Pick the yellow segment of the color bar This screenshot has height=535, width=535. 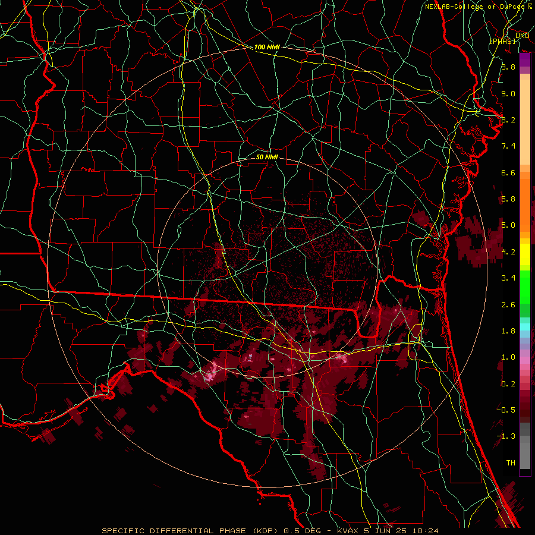[x=525, y=254]
